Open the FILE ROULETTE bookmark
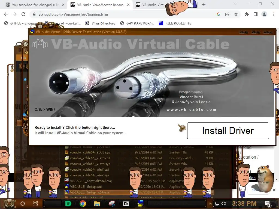The height and width of the screenshot is (209, 279). 175,23
